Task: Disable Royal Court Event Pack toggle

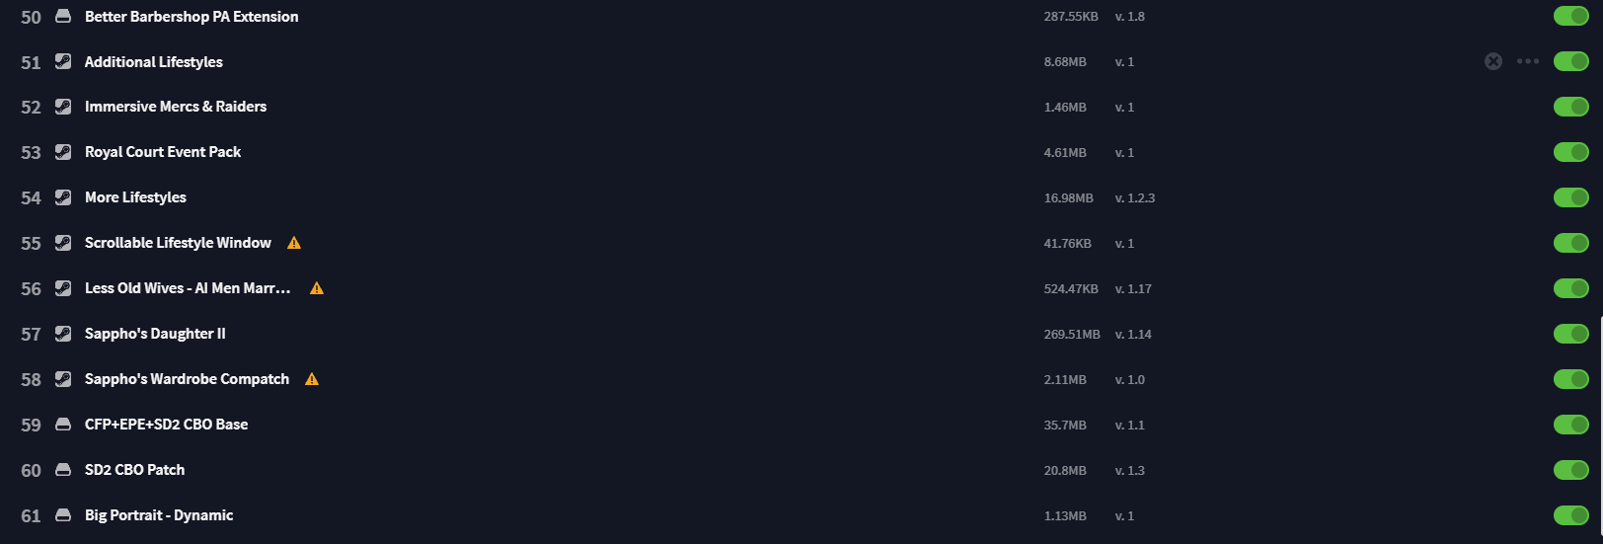Action: (1570, 152)
